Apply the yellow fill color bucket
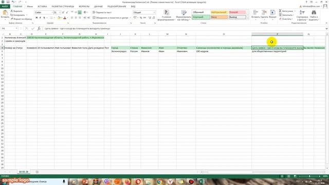Screen dimensions: 329x185 (x=59, y=18)
